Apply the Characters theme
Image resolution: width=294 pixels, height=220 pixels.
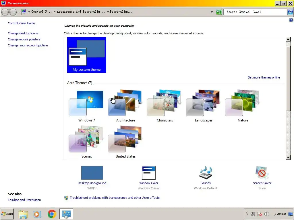165,106
